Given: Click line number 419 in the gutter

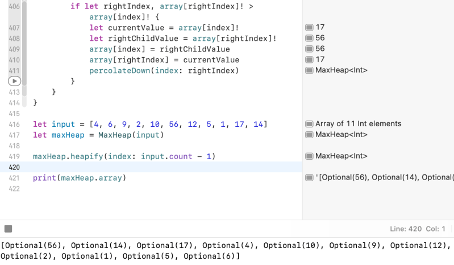Looking at the screenshot, I should pyautogui.click(x=14, y=157).
